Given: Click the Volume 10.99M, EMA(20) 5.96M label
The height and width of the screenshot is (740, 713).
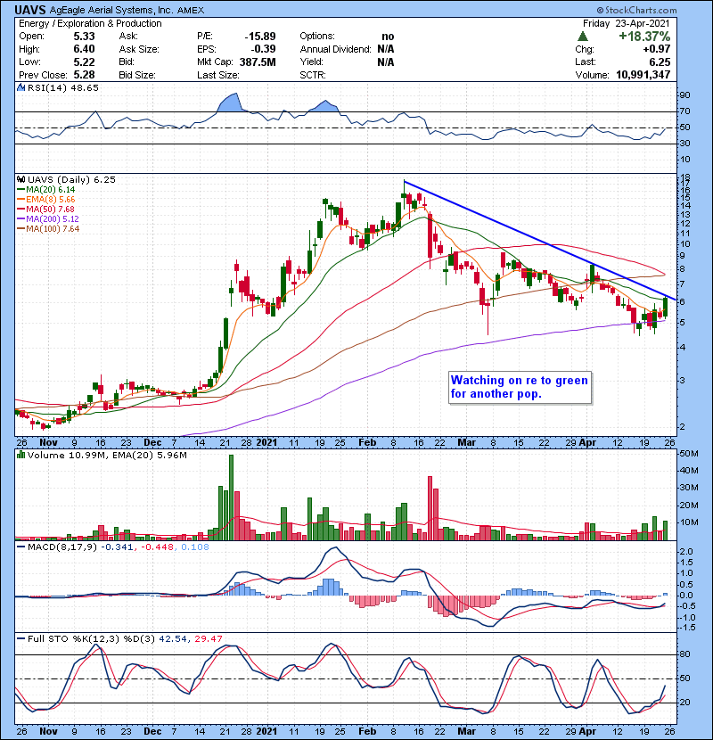Looking at the screenshot, I should tap(107, 455).
